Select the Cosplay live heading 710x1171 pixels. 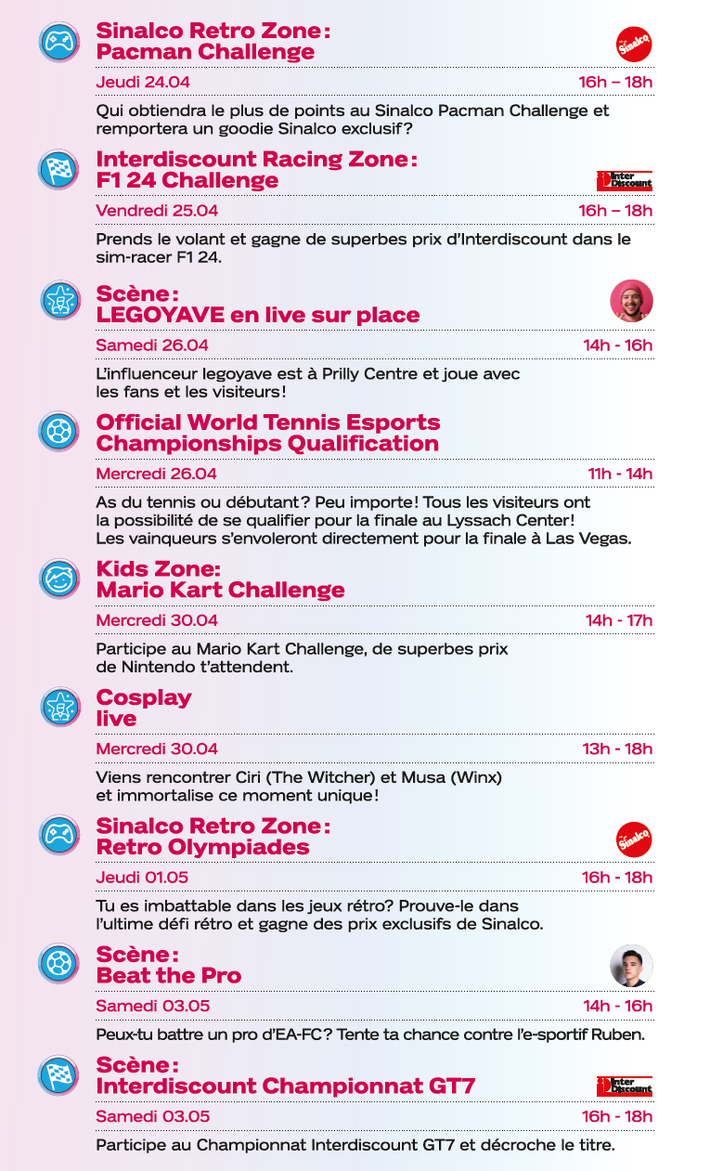click(144, 708)
